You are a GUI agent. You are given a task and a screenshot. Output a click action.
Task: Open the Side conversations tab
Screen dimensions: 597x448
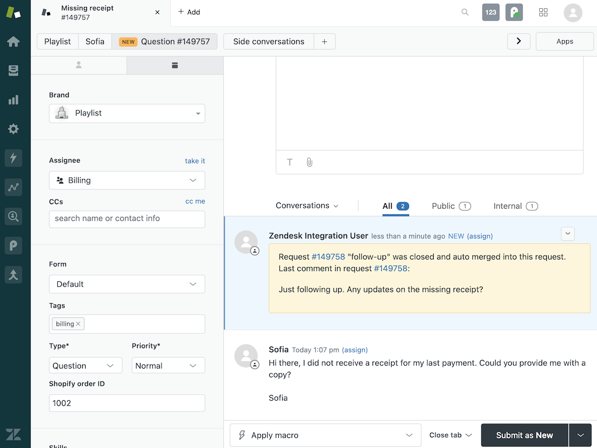click(269, 41)
